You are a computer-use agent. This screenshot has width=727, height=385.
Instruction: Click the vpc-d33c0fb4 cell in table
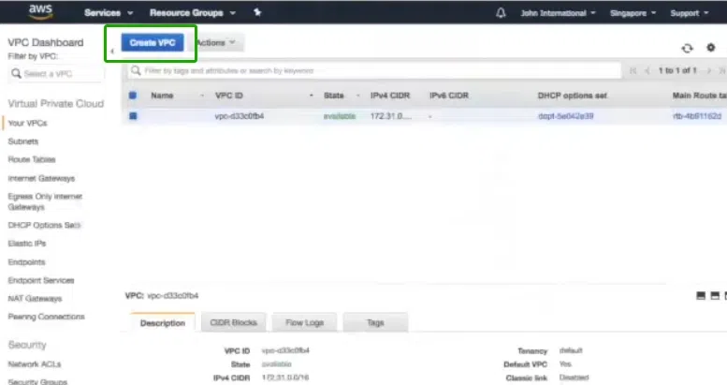tap(240, 116)
